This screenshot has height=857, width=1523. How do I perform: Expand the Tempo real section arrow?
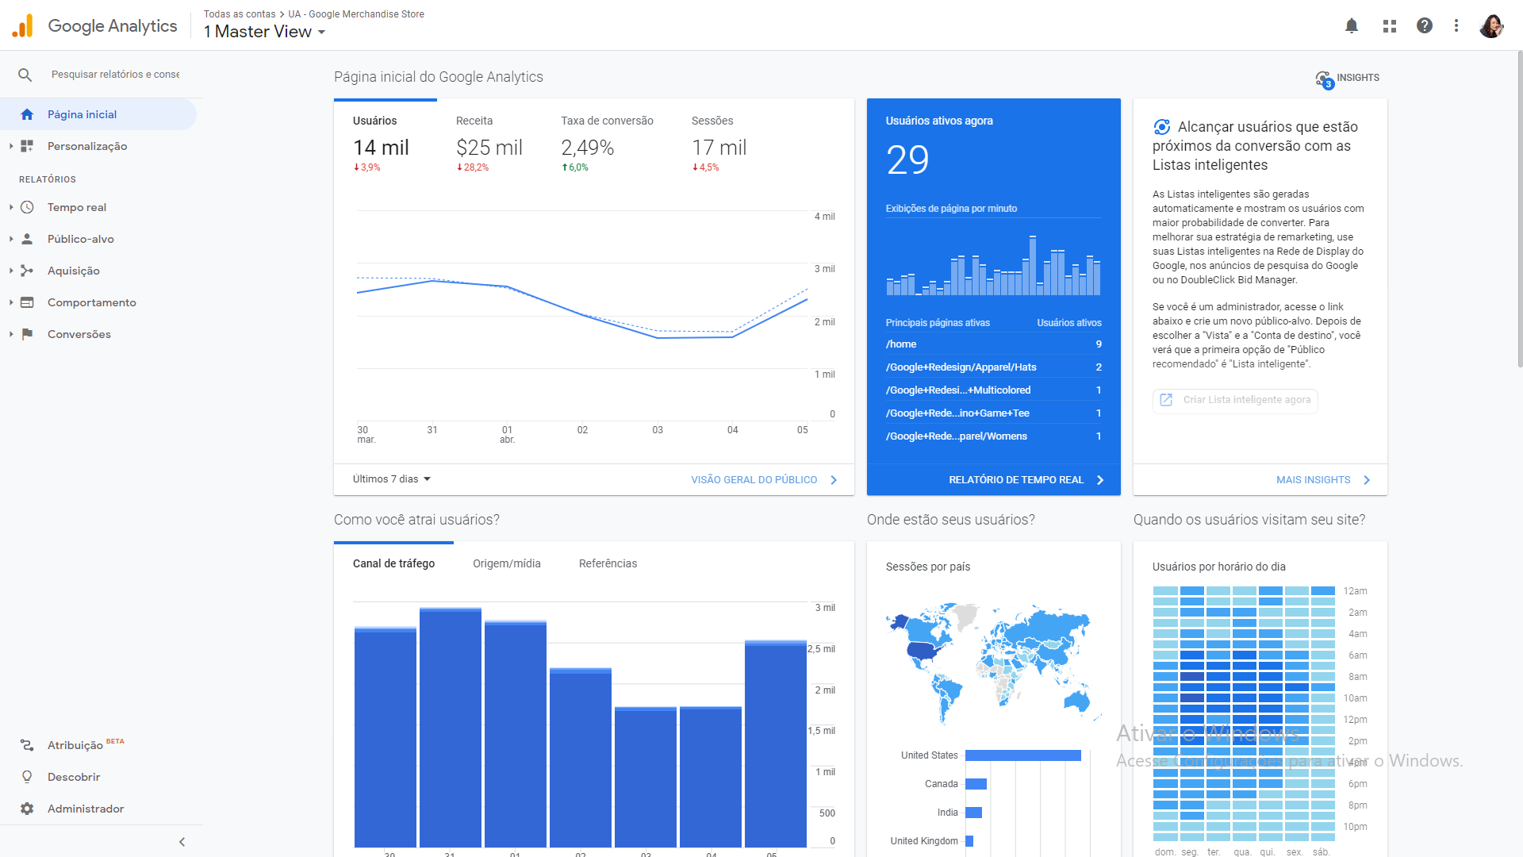click(x=11, y=207)
